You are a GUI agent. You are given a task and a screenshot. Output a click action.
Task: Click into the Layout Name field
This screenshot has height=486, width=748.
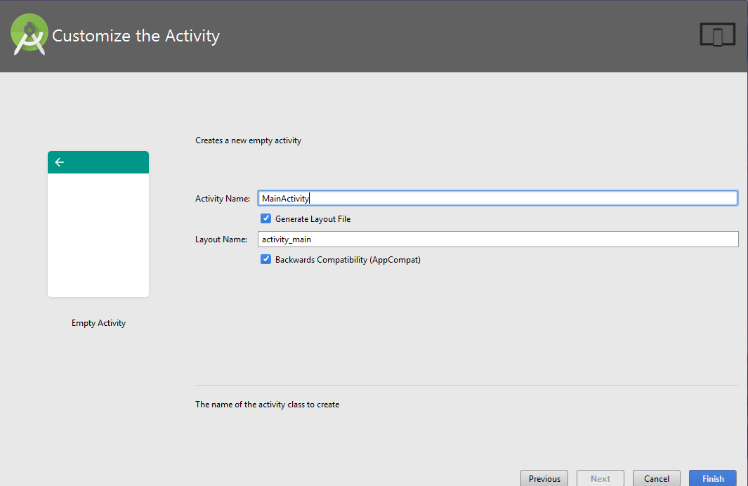point(498,239)
